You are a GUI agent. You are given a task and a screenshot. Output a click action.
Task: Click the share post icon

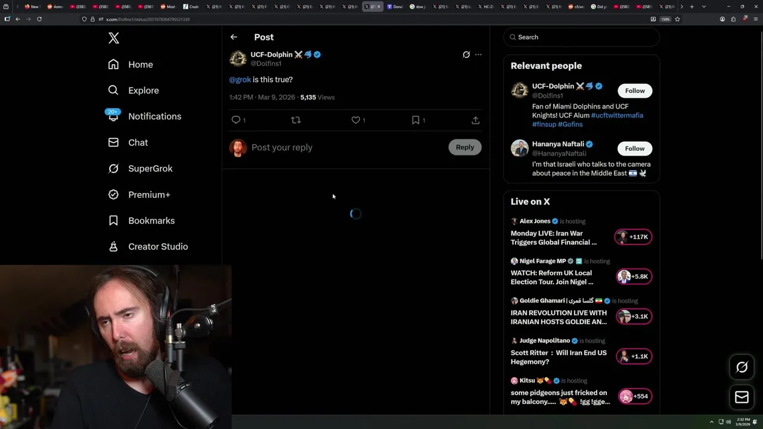(x=476, y=120)
